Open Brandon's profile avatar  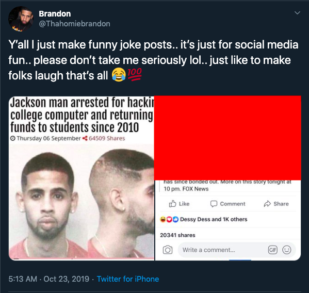pos(21,19)
